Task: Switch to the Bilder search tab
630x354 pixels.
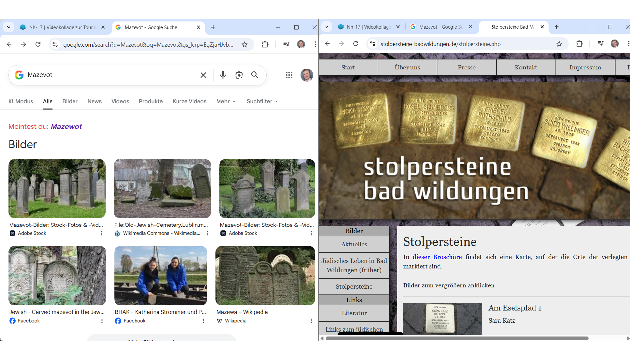Action: click(70, 101)
